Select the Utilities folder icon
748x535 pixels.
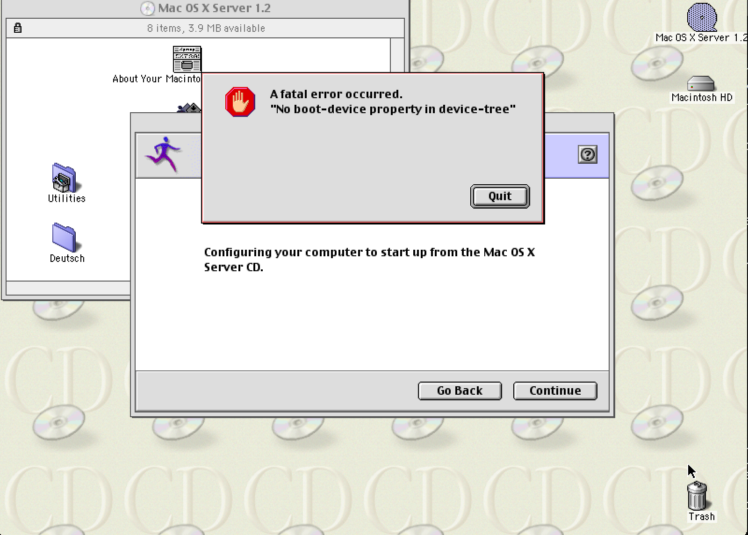click(x=65, y=178)
